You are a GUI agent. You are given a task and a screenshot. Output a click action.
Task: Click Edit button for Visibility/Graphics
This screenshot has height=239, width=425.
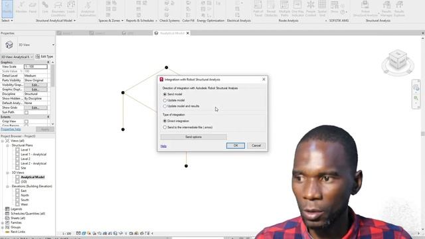(x=35, y=85)
